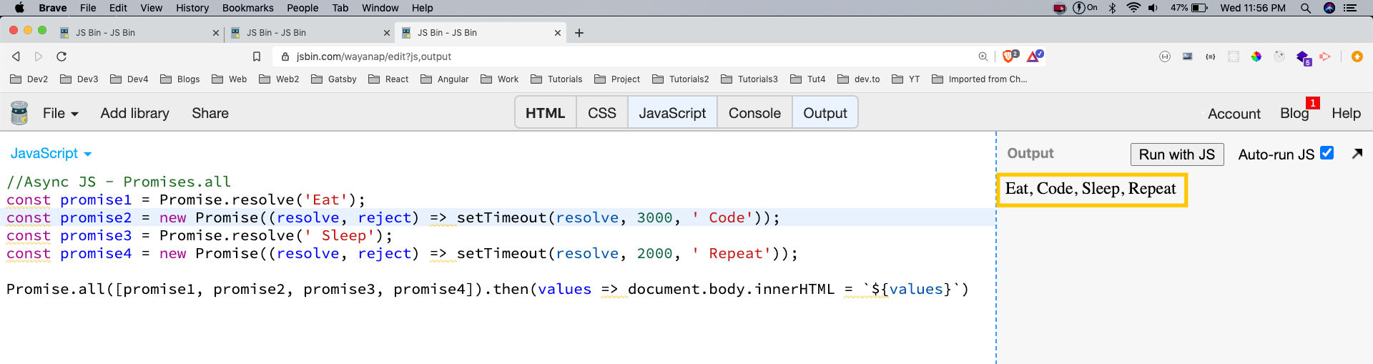Open the dev.to bookmarks folder

point(859,79)
